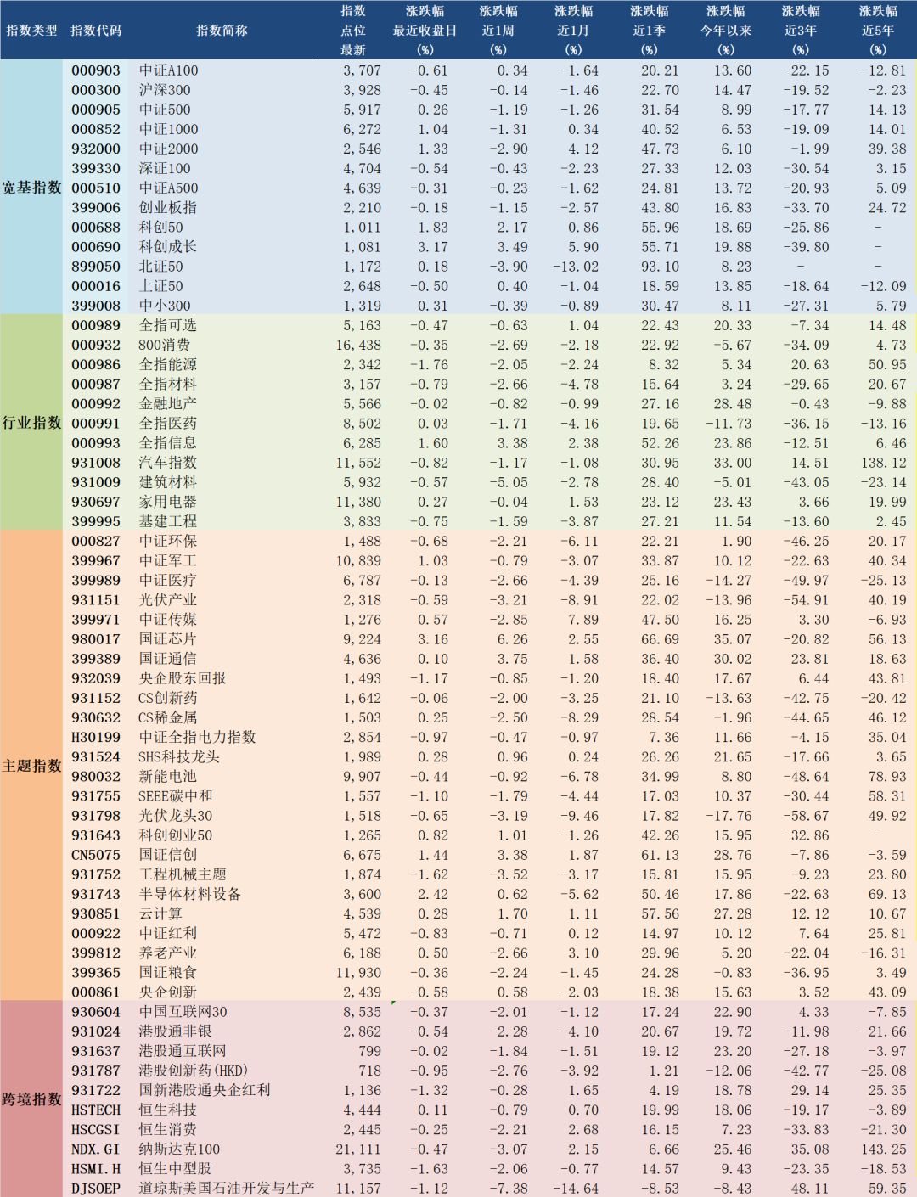The height and width of the screenshot is (1197, 917).
Task: Click the 指数简称 column header
Action: pyautogui.click(x=222, y=31)
